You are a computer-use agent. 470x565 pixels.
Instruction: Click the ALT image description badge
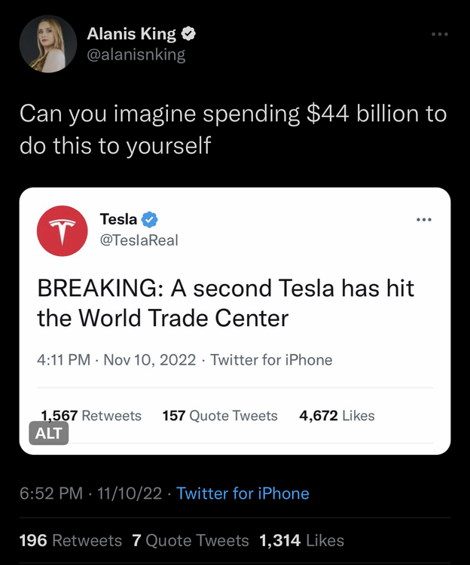point(49,433)
